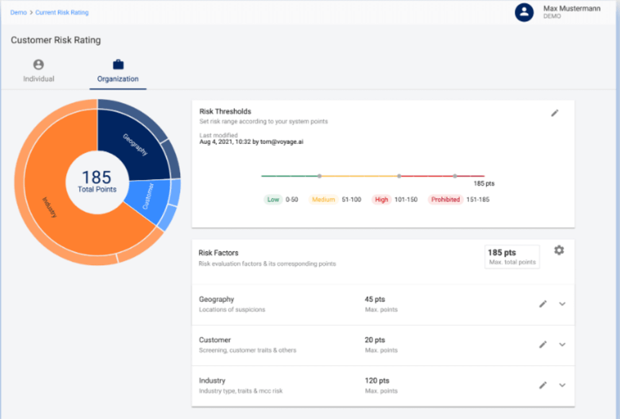The width and height of the screenshot is (620, 419).
Task: Edit the Geography risk factor with pencil icon
Action: 542,304
